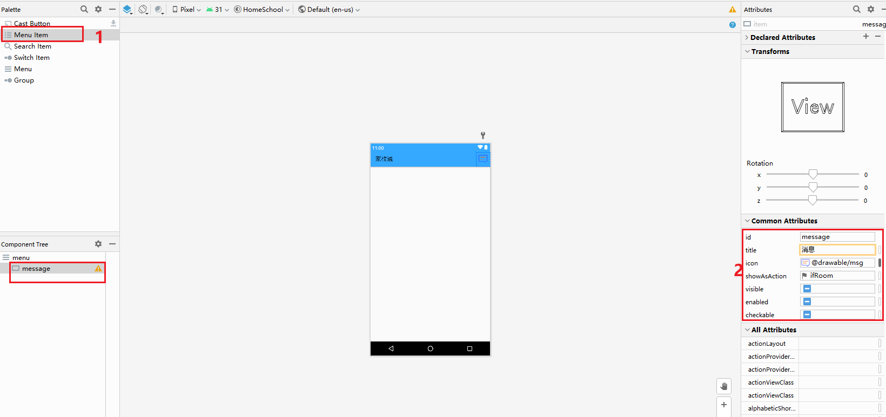Collapse the Transforms section
The height and width of the screenshot is (417, 886).
click(x=747, y=52)
